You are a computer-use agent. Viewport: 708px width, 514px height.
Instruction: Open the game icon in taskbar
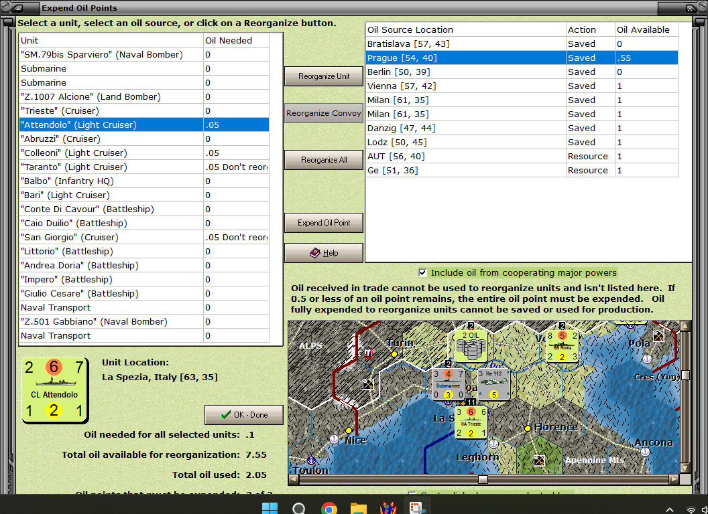click(x=388, y=508)
